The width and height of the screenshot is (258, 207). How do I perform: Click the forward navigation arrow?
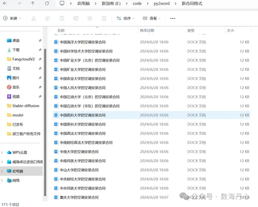pyautogui.click(x=19, y=3)
